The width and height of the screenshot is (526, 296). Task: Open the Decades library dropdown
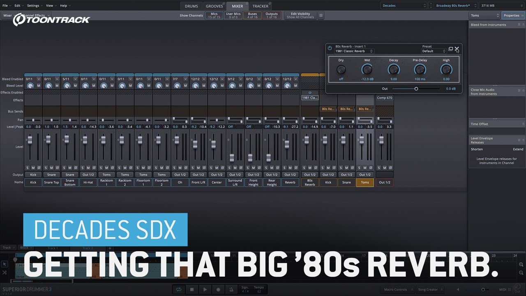point(404,6)
